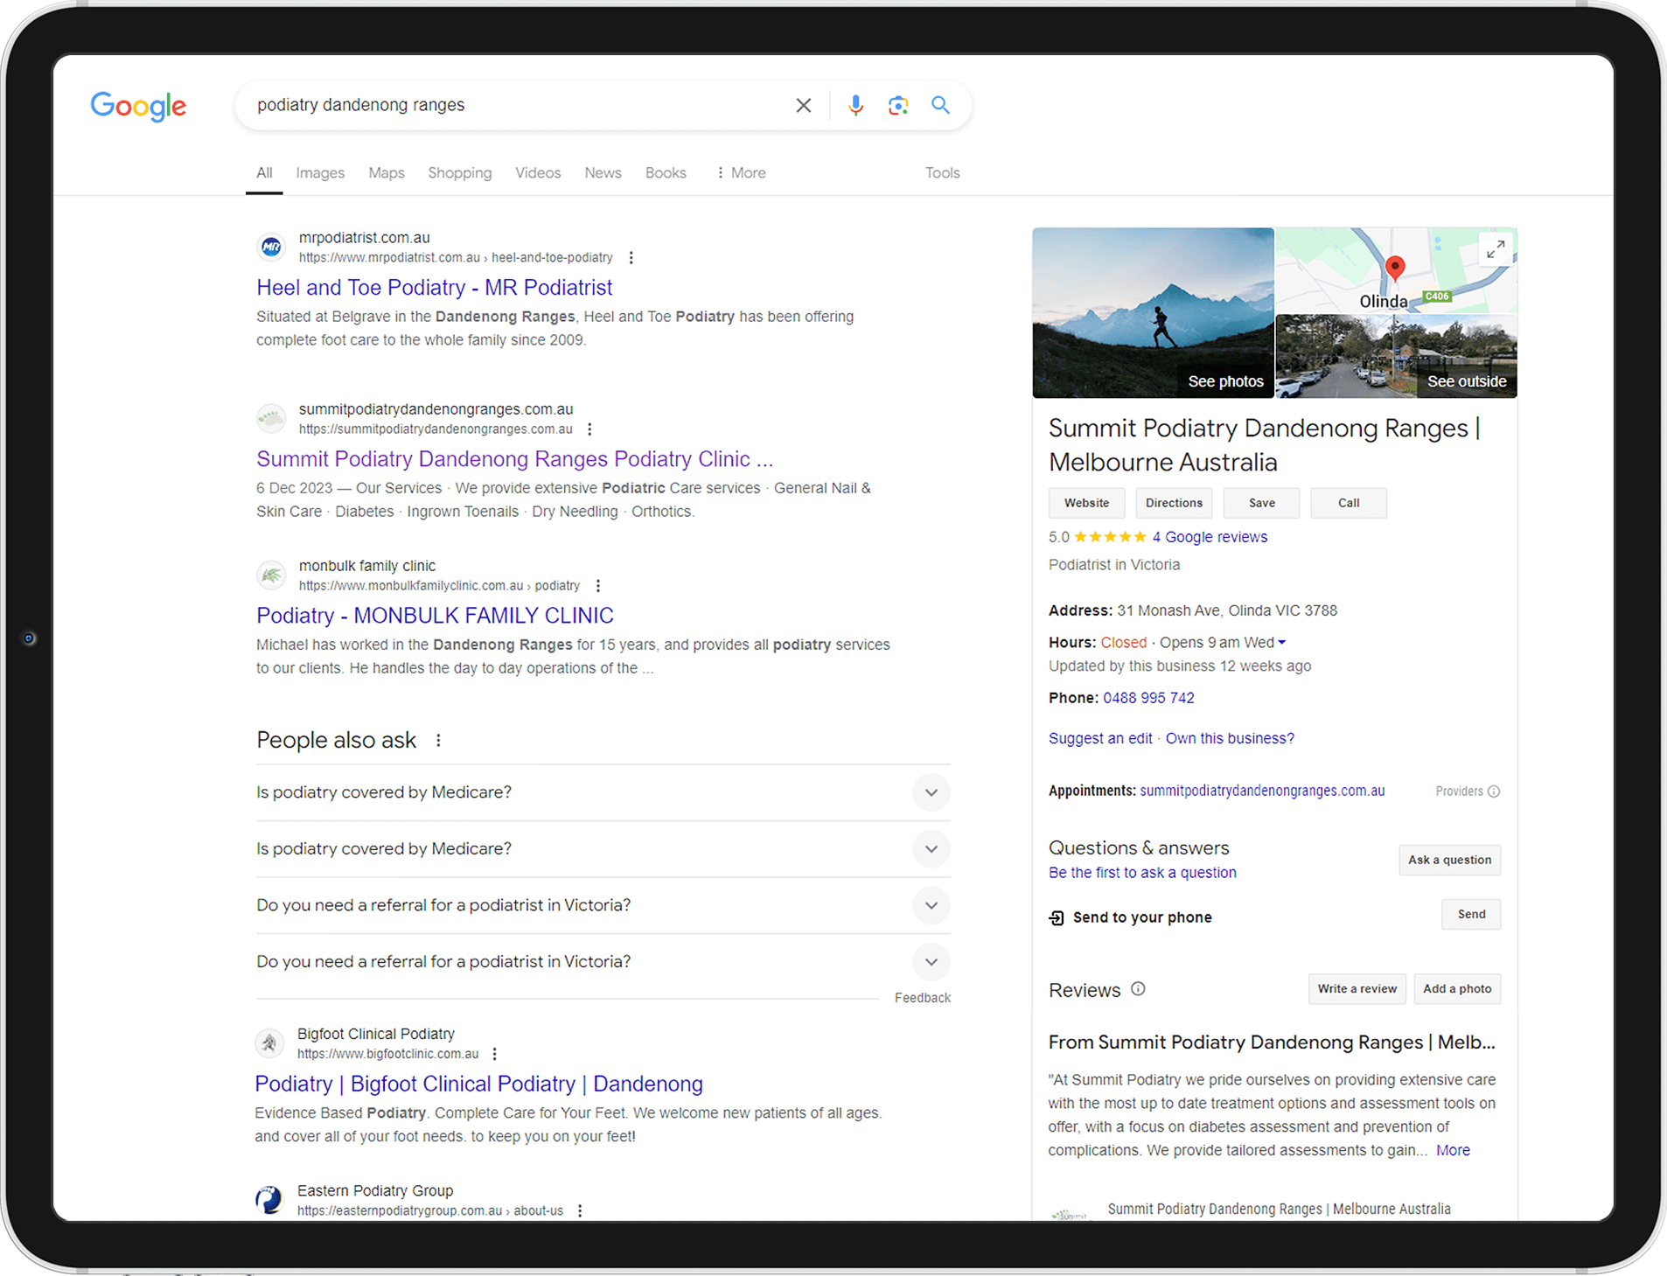
Task: Open the business hours dropdown arrow
Action: pos(1282,643)
